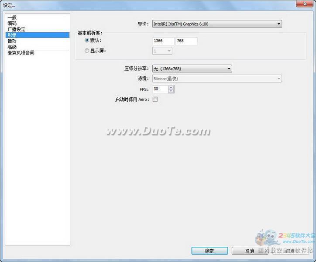Select the 显示屏 radio button
Viewport: 316px width, 262px height.
click(87, 51)
